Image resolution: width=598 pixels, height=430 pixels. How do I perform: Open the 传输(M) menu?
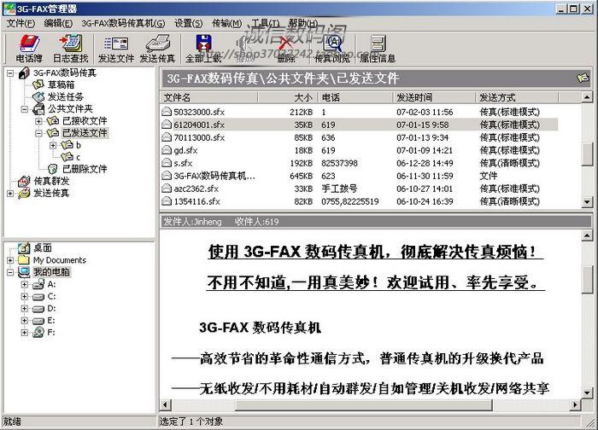[227, 24]
